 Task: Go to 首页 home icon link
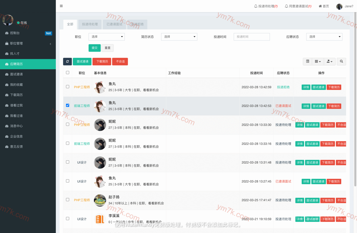pos(324,6)
